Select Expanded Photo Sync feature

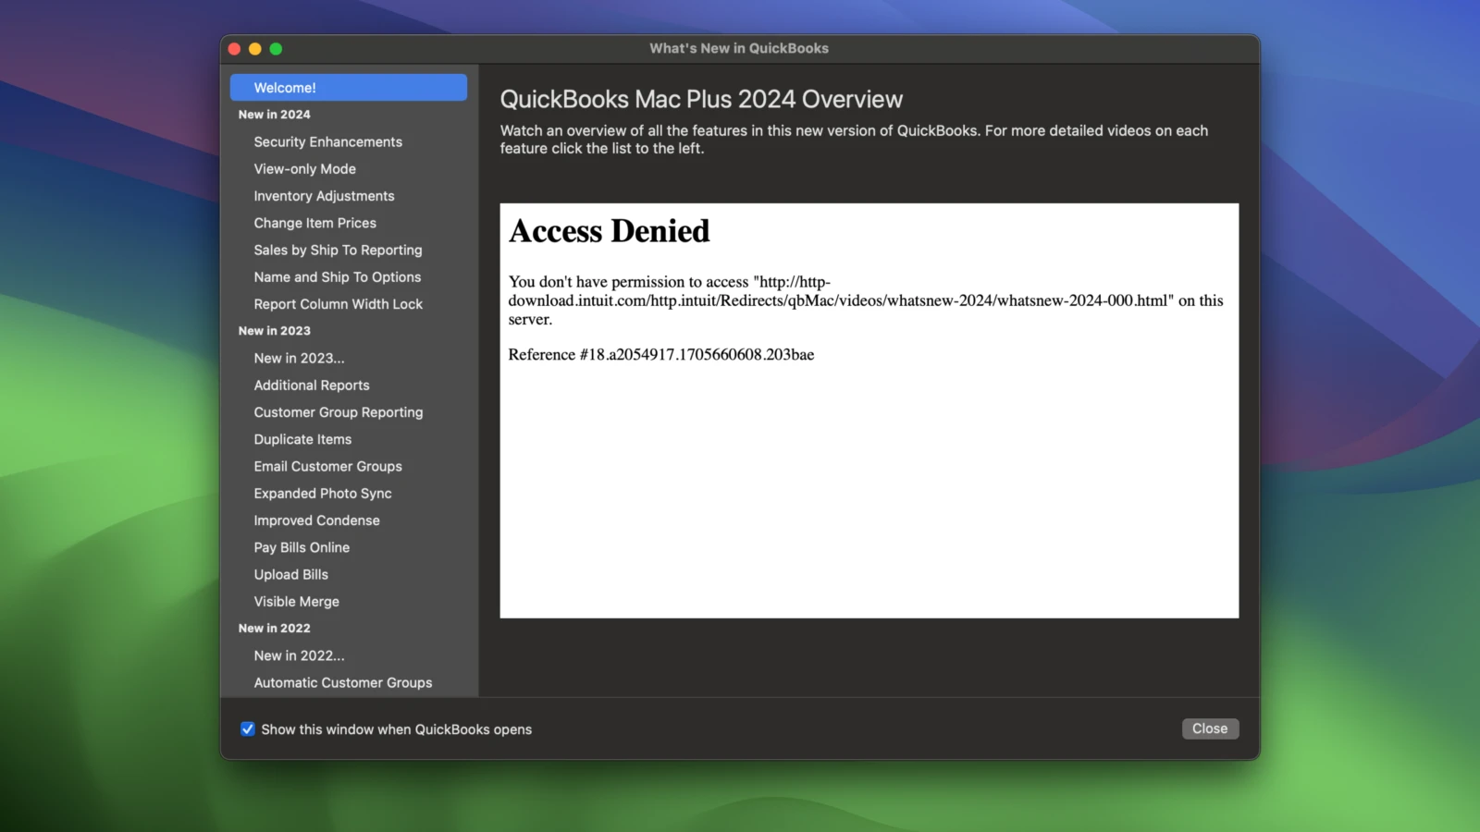pyautogui.click(x=322, y=493)
